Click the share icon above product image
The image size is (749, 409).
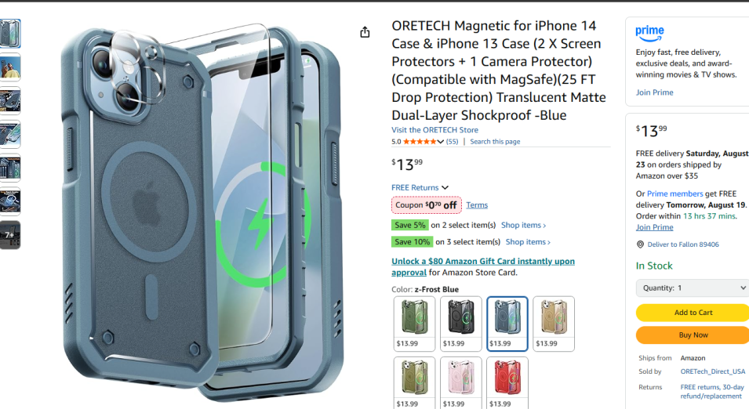coord(365,32)
